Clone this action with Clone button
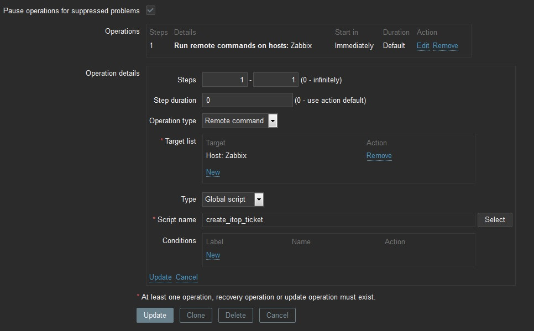 click(x=196, y=315)
